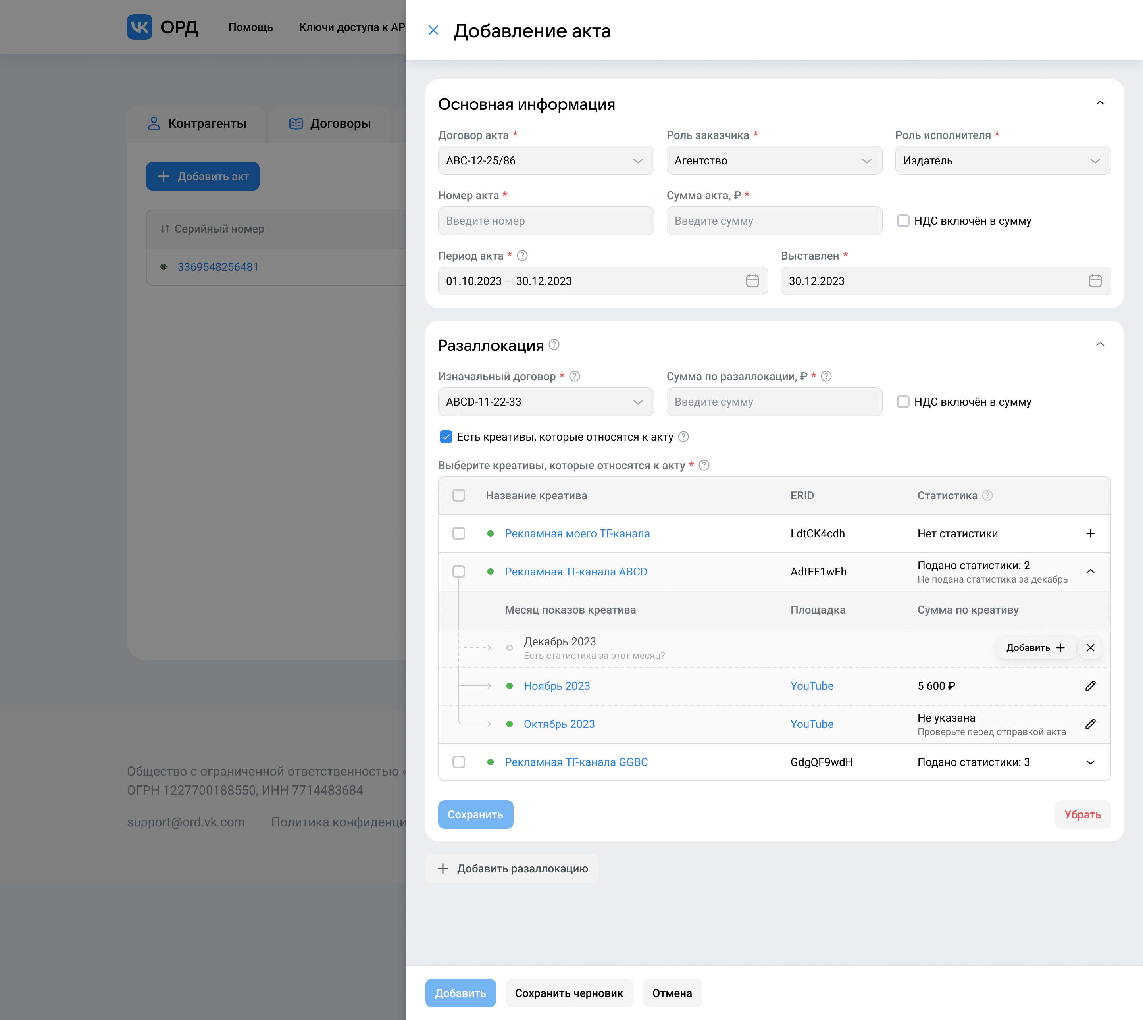Edit the Октябрь 2023 row amount

point(1090,724)
